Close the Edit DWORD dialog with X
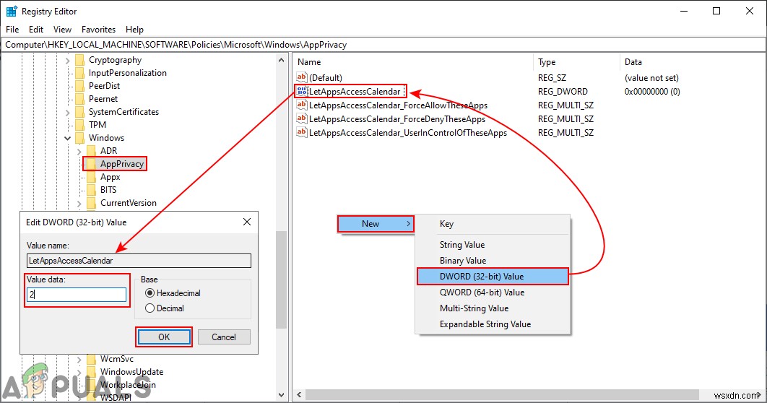 (x=247, y=222)
